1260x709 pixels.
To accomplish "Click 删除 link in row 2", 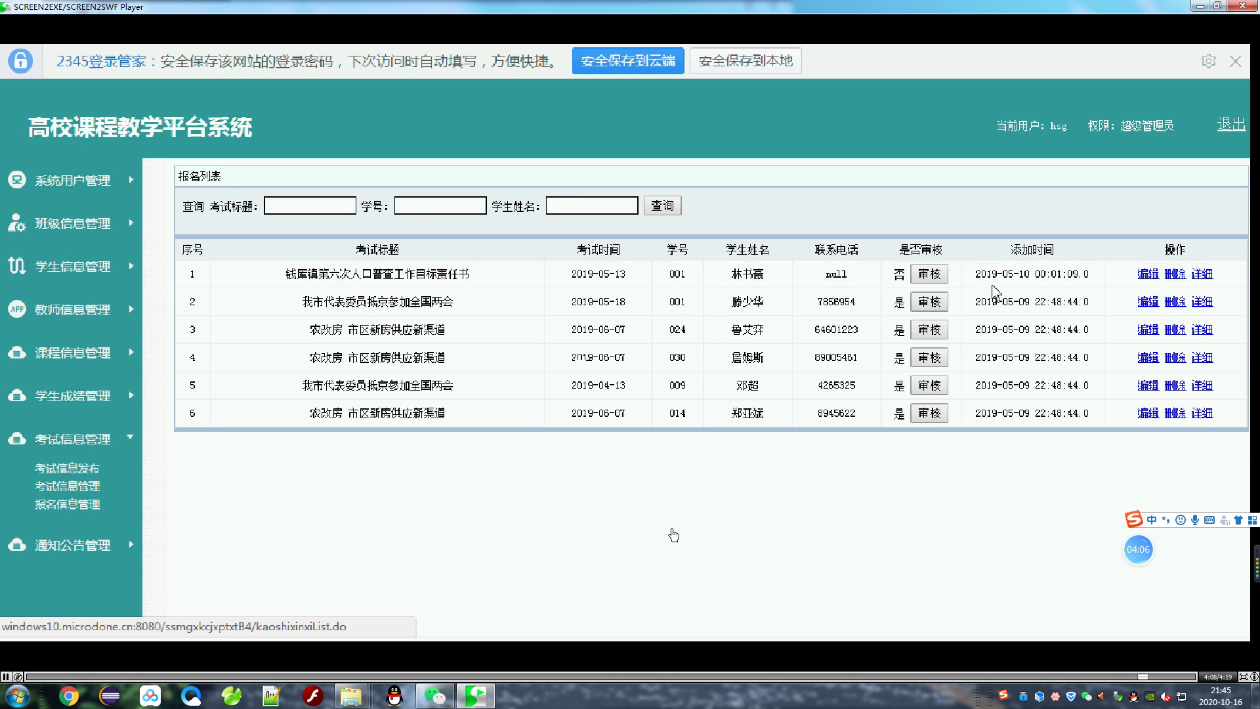I will [1175, 301].
